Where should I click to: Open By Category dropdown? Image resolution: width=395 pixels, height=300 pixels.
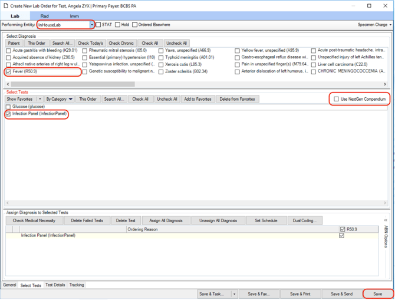[x=60, y=99]
